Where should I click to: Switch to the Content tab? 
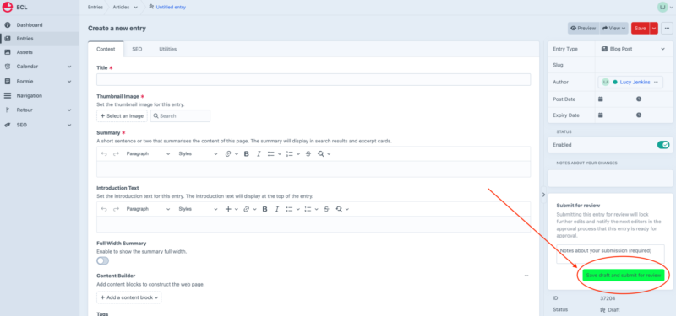(106, 49)
